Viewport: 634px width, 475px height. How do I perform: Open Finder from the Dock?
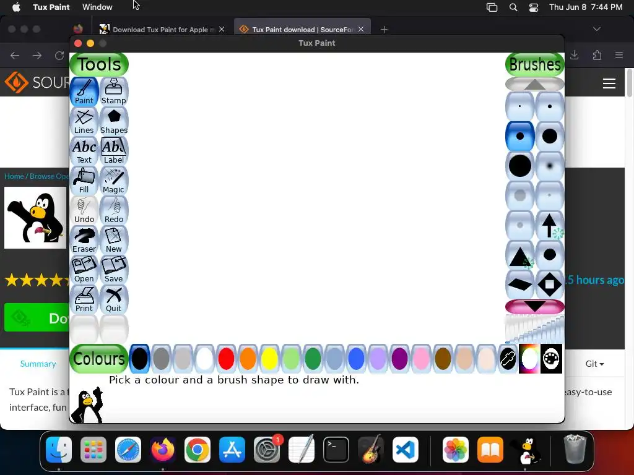59,450
